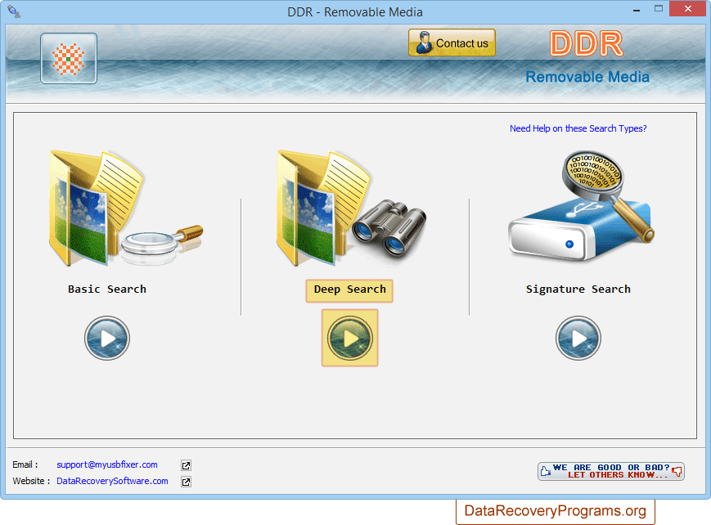Click external-link icon beside the website address
The height and width of the screenshot is (525, 711).
[186, 482]
